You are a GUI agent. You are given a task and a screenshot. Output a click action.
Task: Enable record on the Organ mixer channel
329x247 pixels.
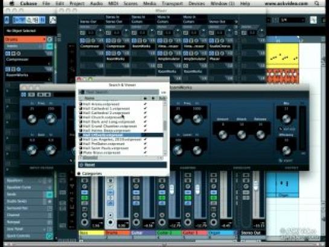coord(213,222)
